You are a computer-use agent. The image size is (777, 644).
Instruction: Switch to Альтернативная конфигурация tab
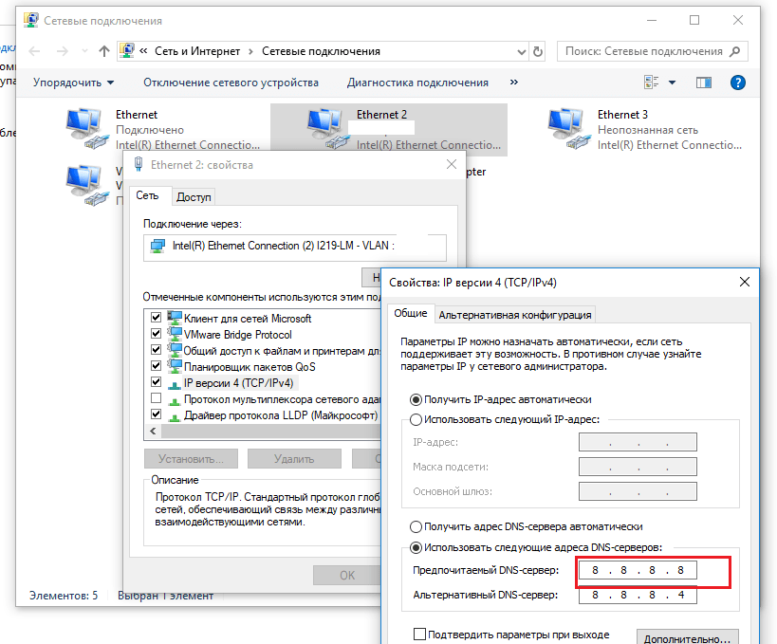tap(515, 315)
